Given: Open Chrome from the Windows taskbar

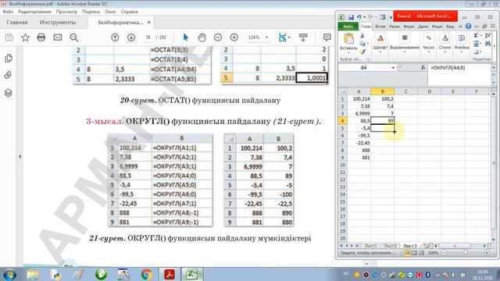Looking at the screenshot, I should click(146, 274).
